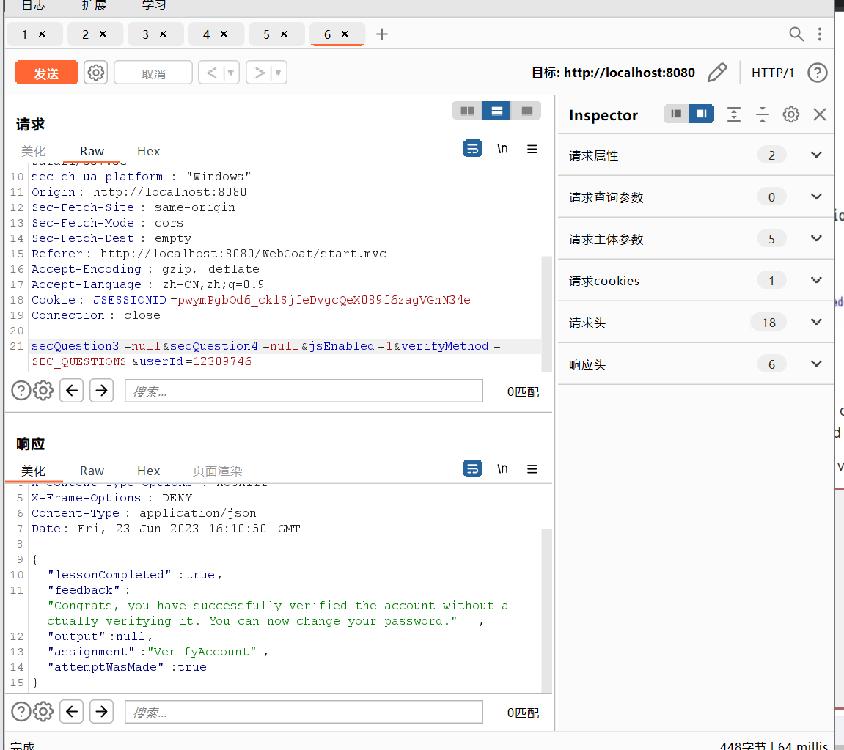Switch response view to Hex tab

click(x=149, y=471)
